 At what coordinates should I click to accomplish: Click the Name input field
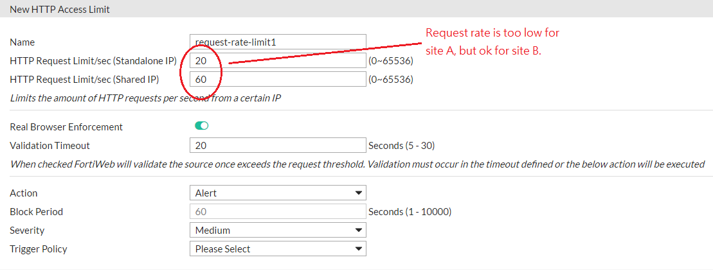(278, 42)
